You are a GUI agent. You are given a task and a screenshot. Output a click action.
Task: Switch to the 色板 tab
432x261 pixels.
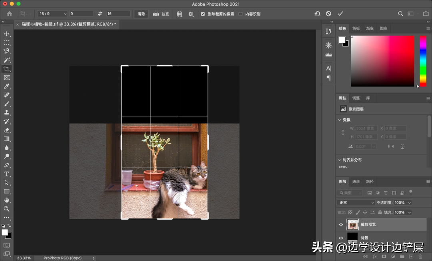(356, 28)
